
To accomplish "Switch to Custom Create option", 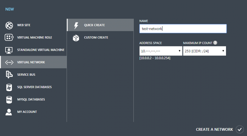I will [x=96, y=38].
